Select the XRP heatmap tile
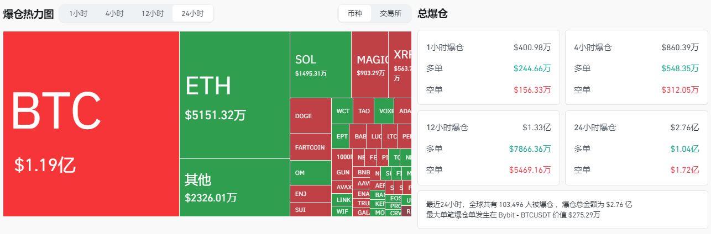711x234 pixels. 400,65
